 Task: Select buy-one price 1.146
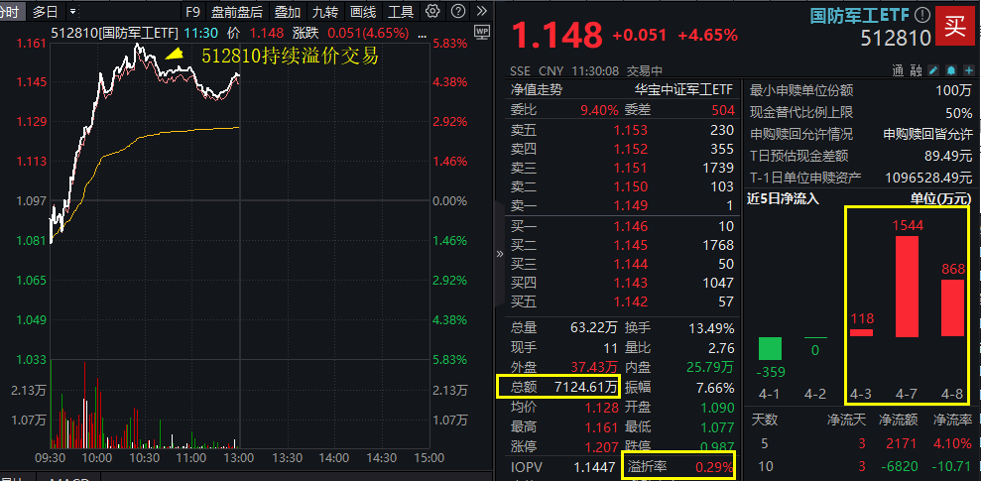point(630,226)
